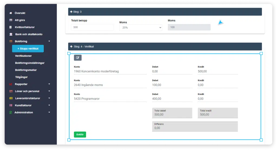This screenshot has width=277, height=150.
Task: Go to Bokföringsmallar submenu item
Action: click(x=26, y=70)
